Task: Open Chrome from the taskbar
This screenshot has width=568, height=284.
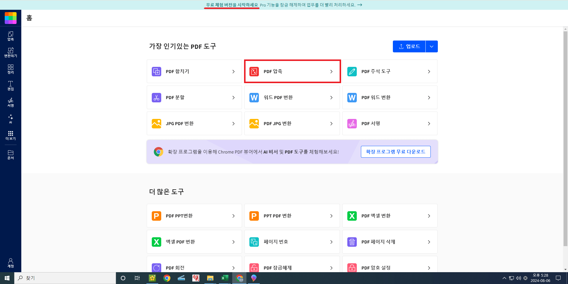Action: (x=167, y=278)
